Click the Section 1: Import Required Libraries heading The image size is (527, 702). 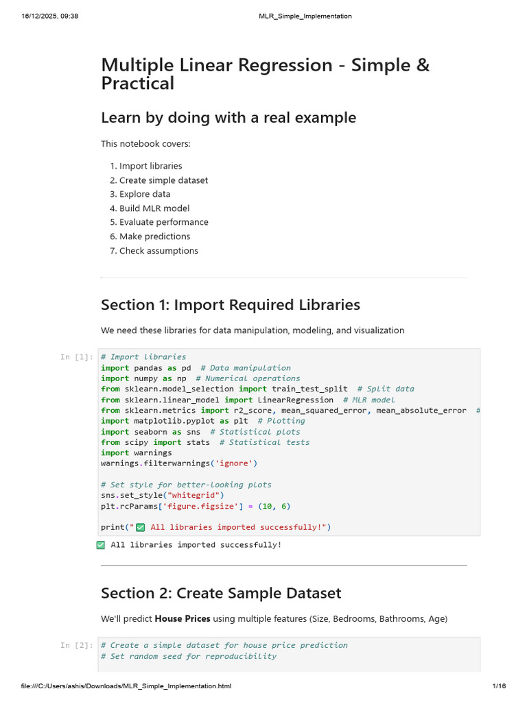tap(231, 305)
